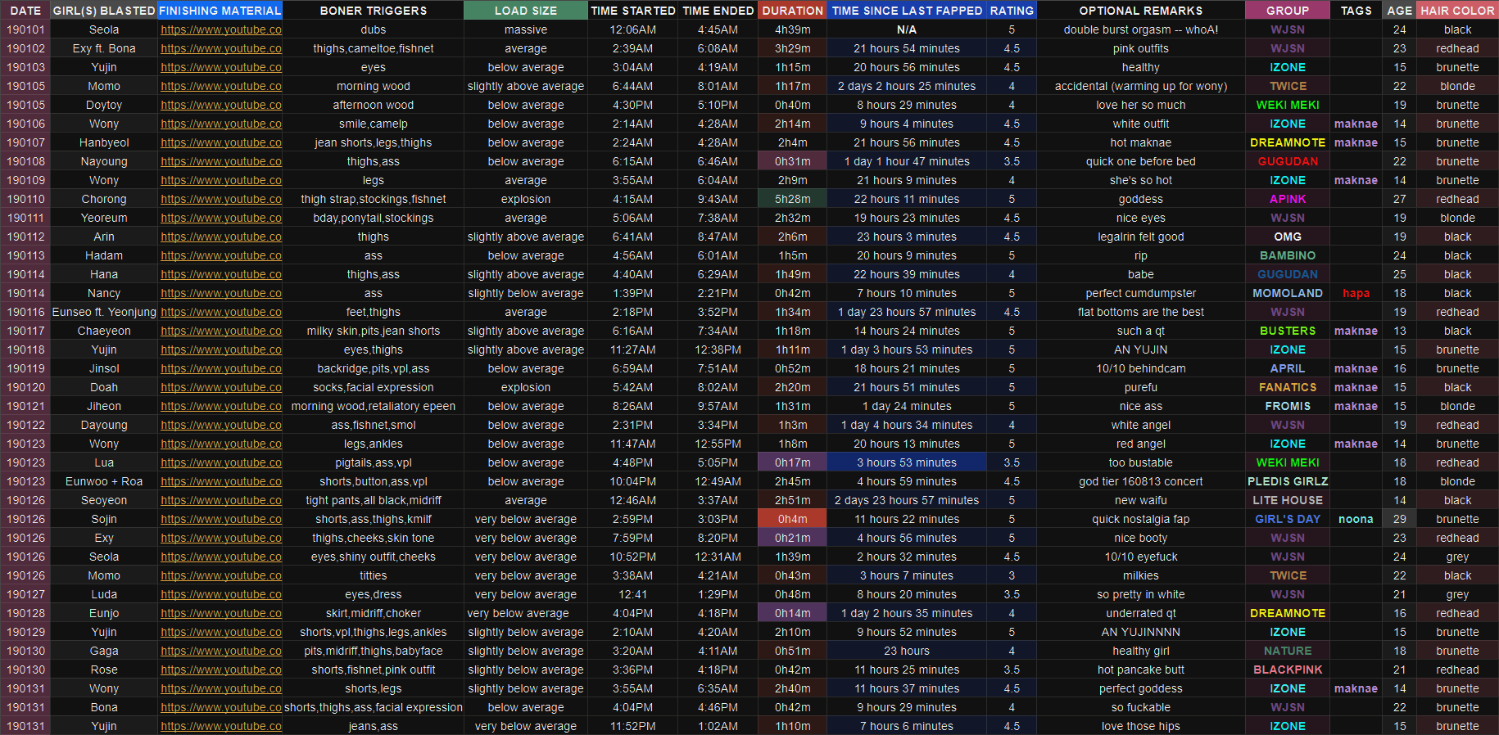Select the duration cell 0h17m

pos(793,462)
